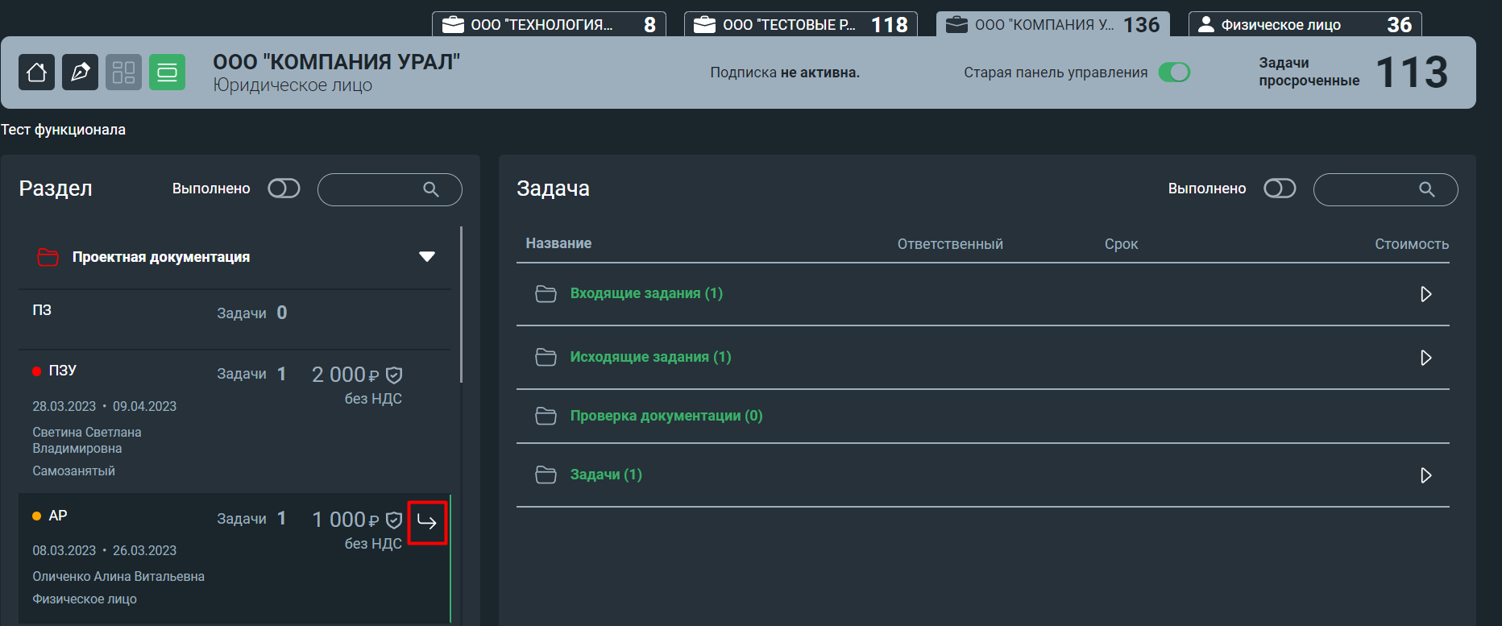Select the АР section row
1502x626 pixels.
click(x=234, y=558)
